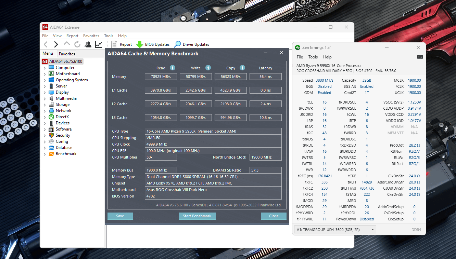Click the AIDA64 refresh icon

(x=77, y=44)
